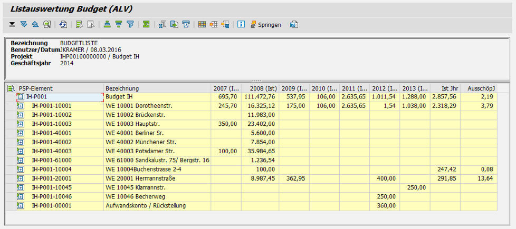Click the Sort descending icon
Screen dimensions: 516x229
tap(119, 24)
